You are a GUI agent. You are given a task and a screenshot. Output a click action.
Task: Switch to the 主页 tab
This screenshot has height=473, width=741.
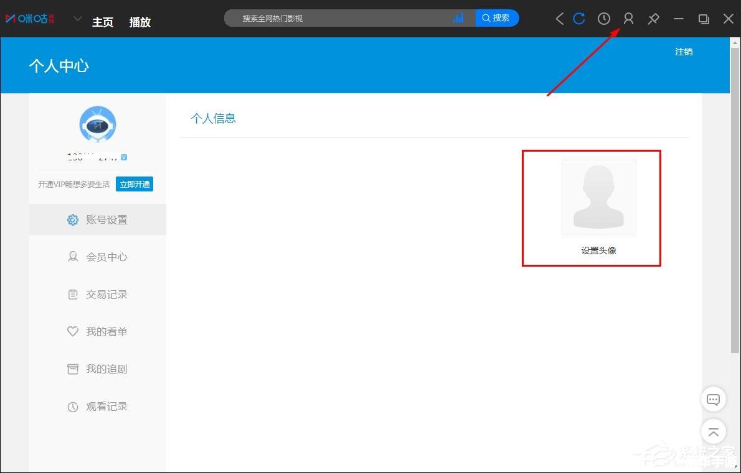(103, 22)
